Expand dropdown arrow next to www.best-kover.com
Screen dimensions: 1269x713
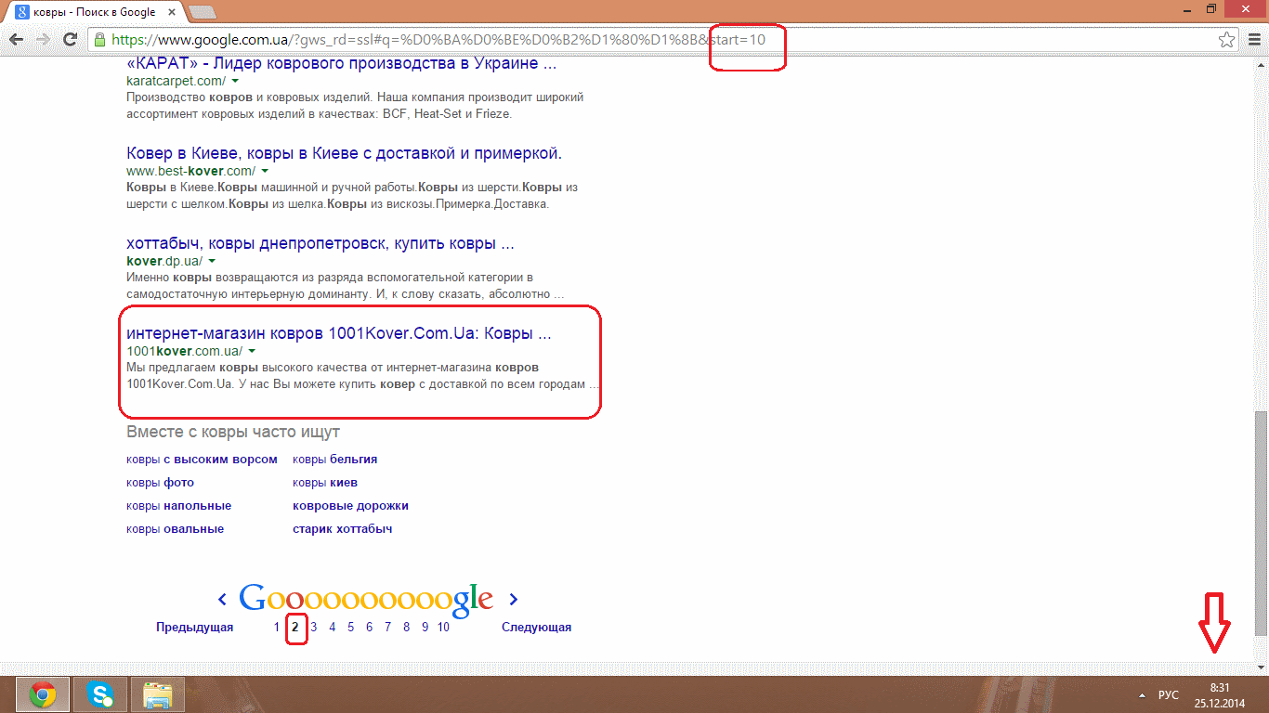pos(266,171)
